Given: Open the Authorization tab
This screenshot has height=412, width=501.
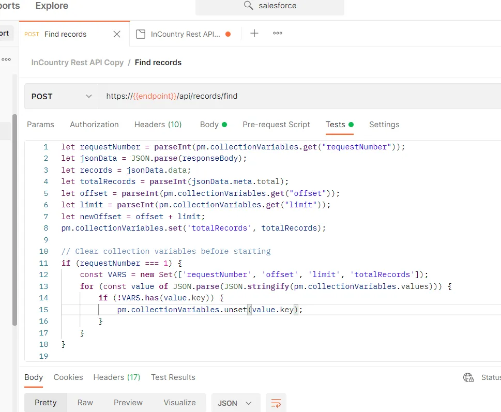Looking at the screenshot, I should [x=94, y=125].
